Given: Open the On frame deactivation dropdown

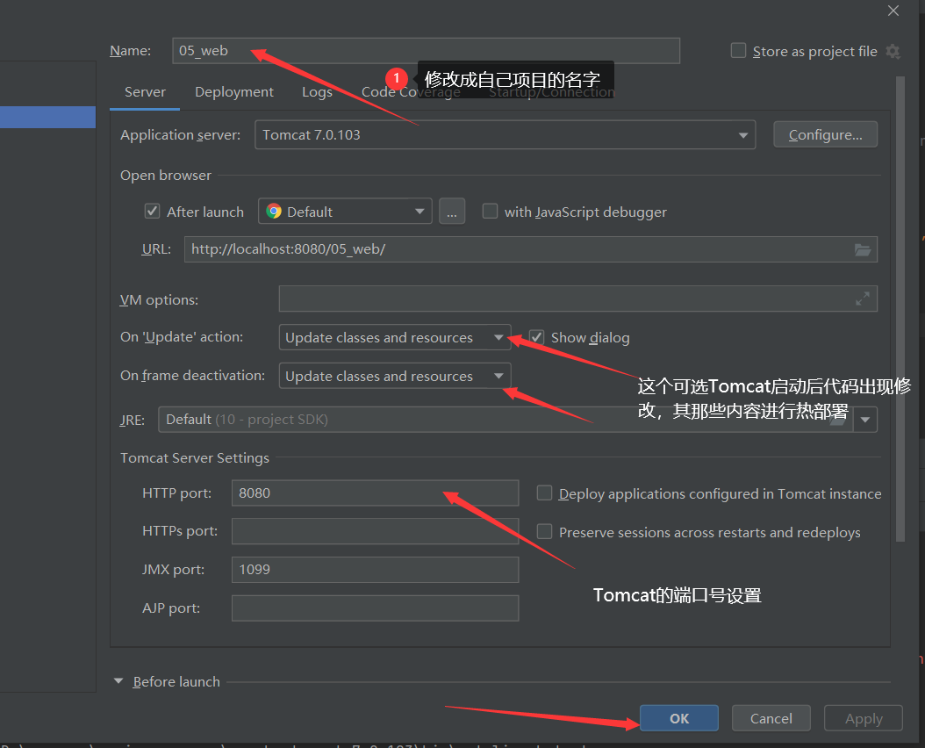Looking at the screenshot, I should 395,376.
